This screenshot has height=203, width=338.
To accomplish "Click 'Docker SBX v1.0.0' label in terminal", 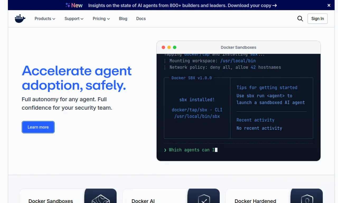I will (192, 78).
